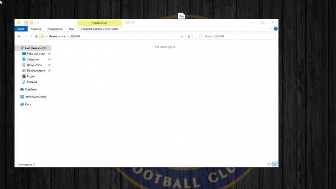Click 2025-08 in the address path
Screen dimensions: 336x189
[75, 36]
